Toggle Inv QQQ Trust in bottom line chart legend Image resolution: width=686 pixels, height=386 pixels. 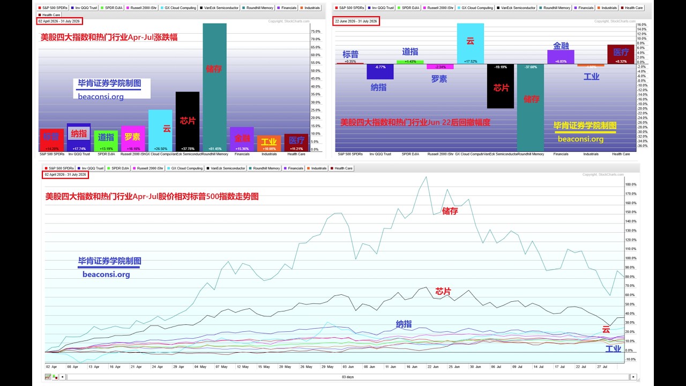tap(91, 168)
